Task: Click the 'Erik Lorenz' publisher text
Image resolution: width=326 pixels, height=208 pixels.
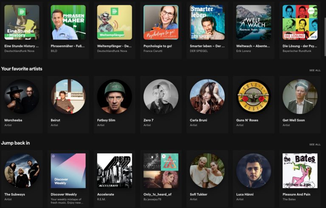Action: tap(244, 51)
